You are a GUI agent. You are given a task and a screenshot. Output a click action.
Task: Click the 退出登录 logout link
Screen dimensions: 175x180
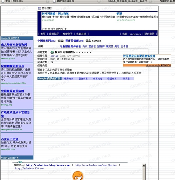(149, 34)
